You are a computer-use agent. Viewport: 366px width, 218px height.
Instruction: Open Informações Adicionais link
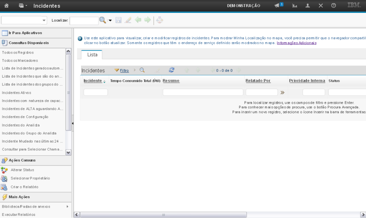point(296,43)
